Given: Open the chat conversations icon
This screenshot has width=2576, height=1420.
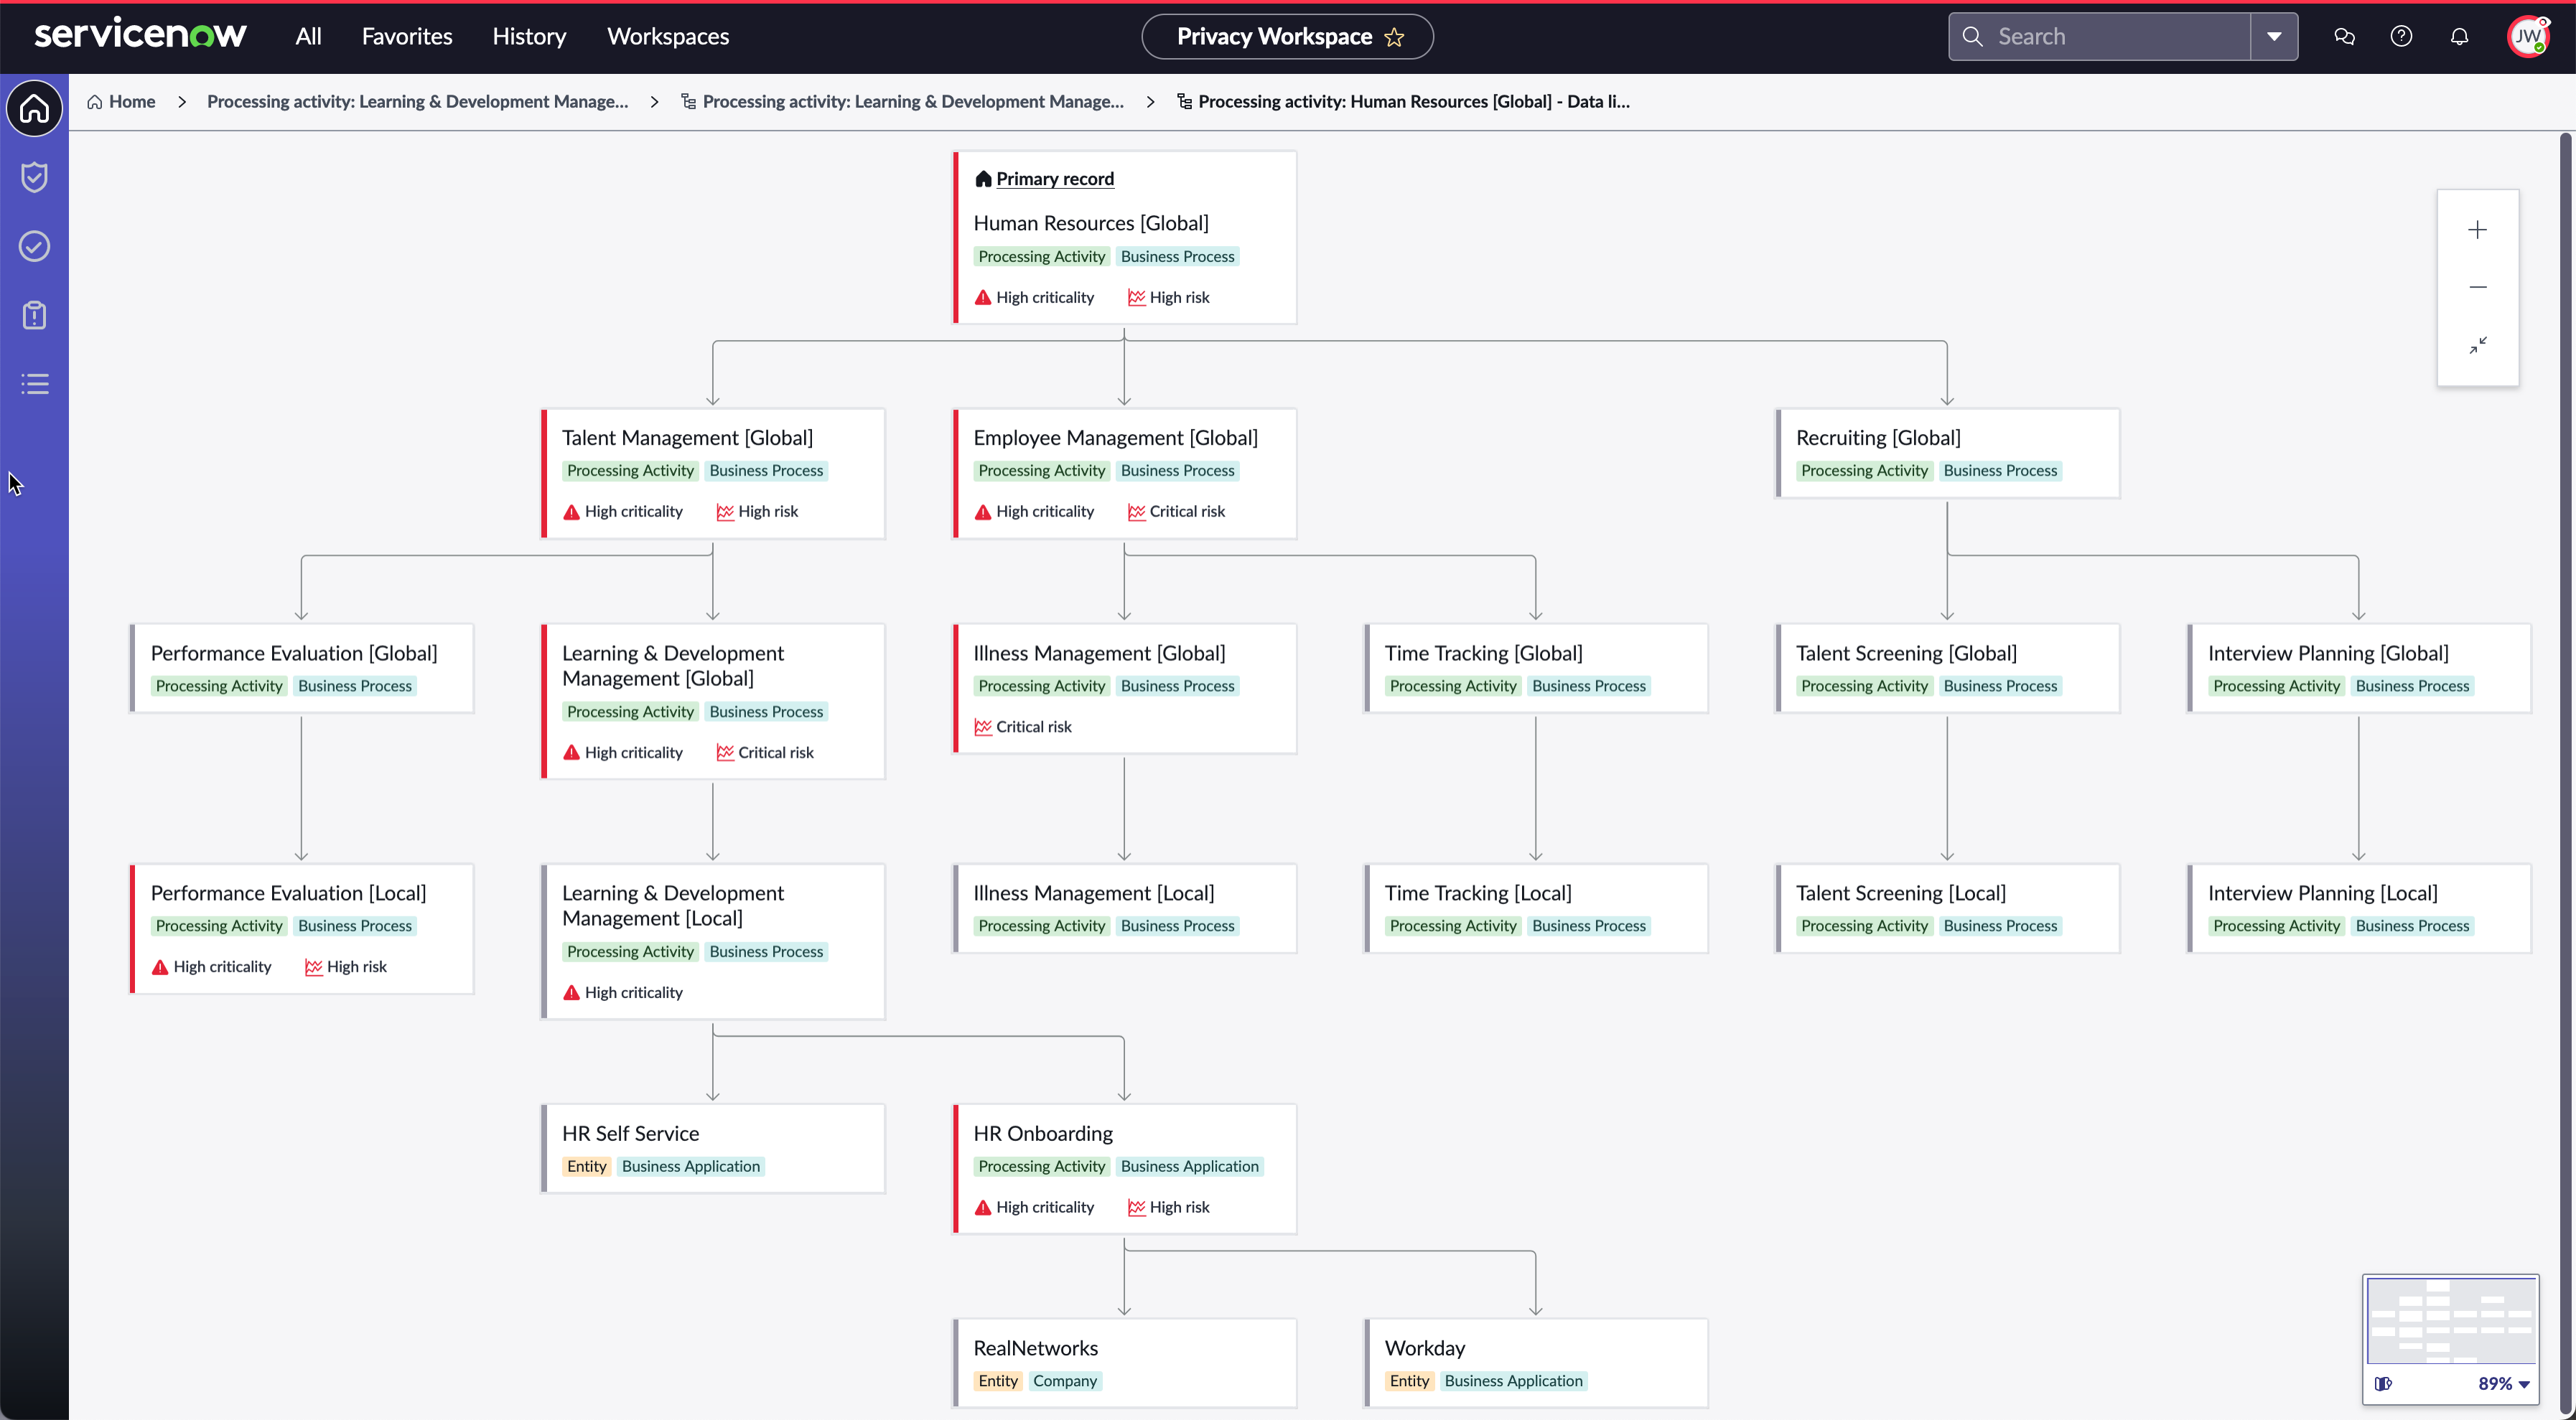Looking at the screenshot, I should click(2344, 37).
